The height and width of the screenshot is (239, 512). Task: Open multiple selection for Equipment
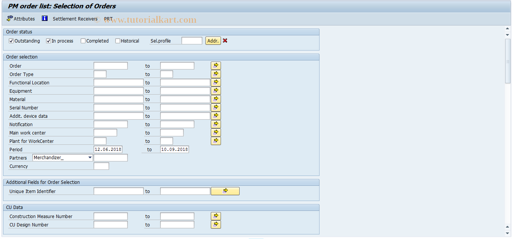click(216, 90)
